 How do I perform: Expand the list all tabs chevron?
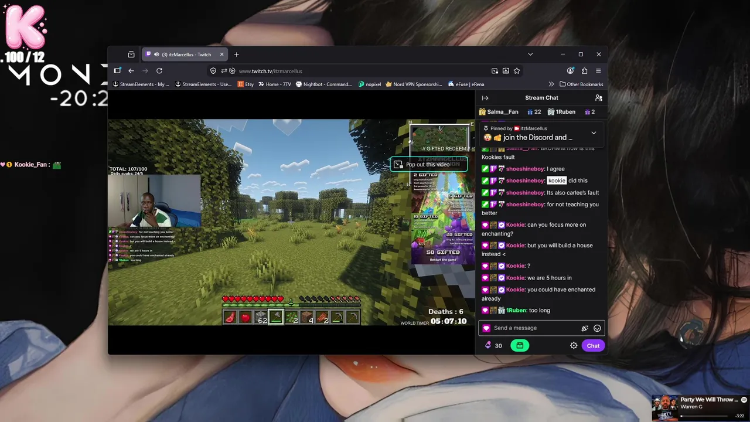coord(530,55)
